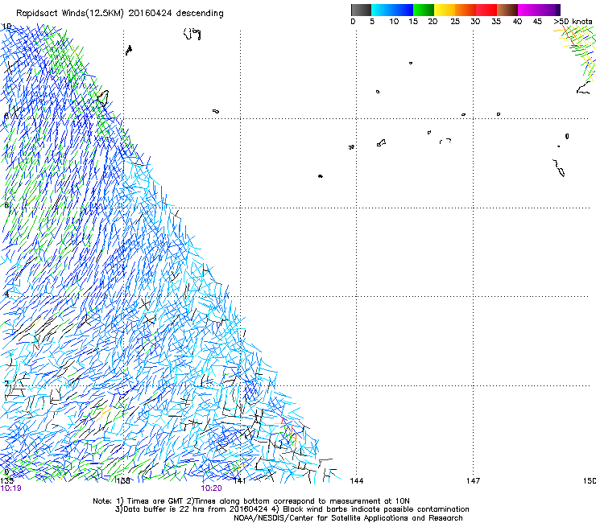Click the longitude label '141'
Viewport: 596px width, 523px height.
(x=239, y=481)
